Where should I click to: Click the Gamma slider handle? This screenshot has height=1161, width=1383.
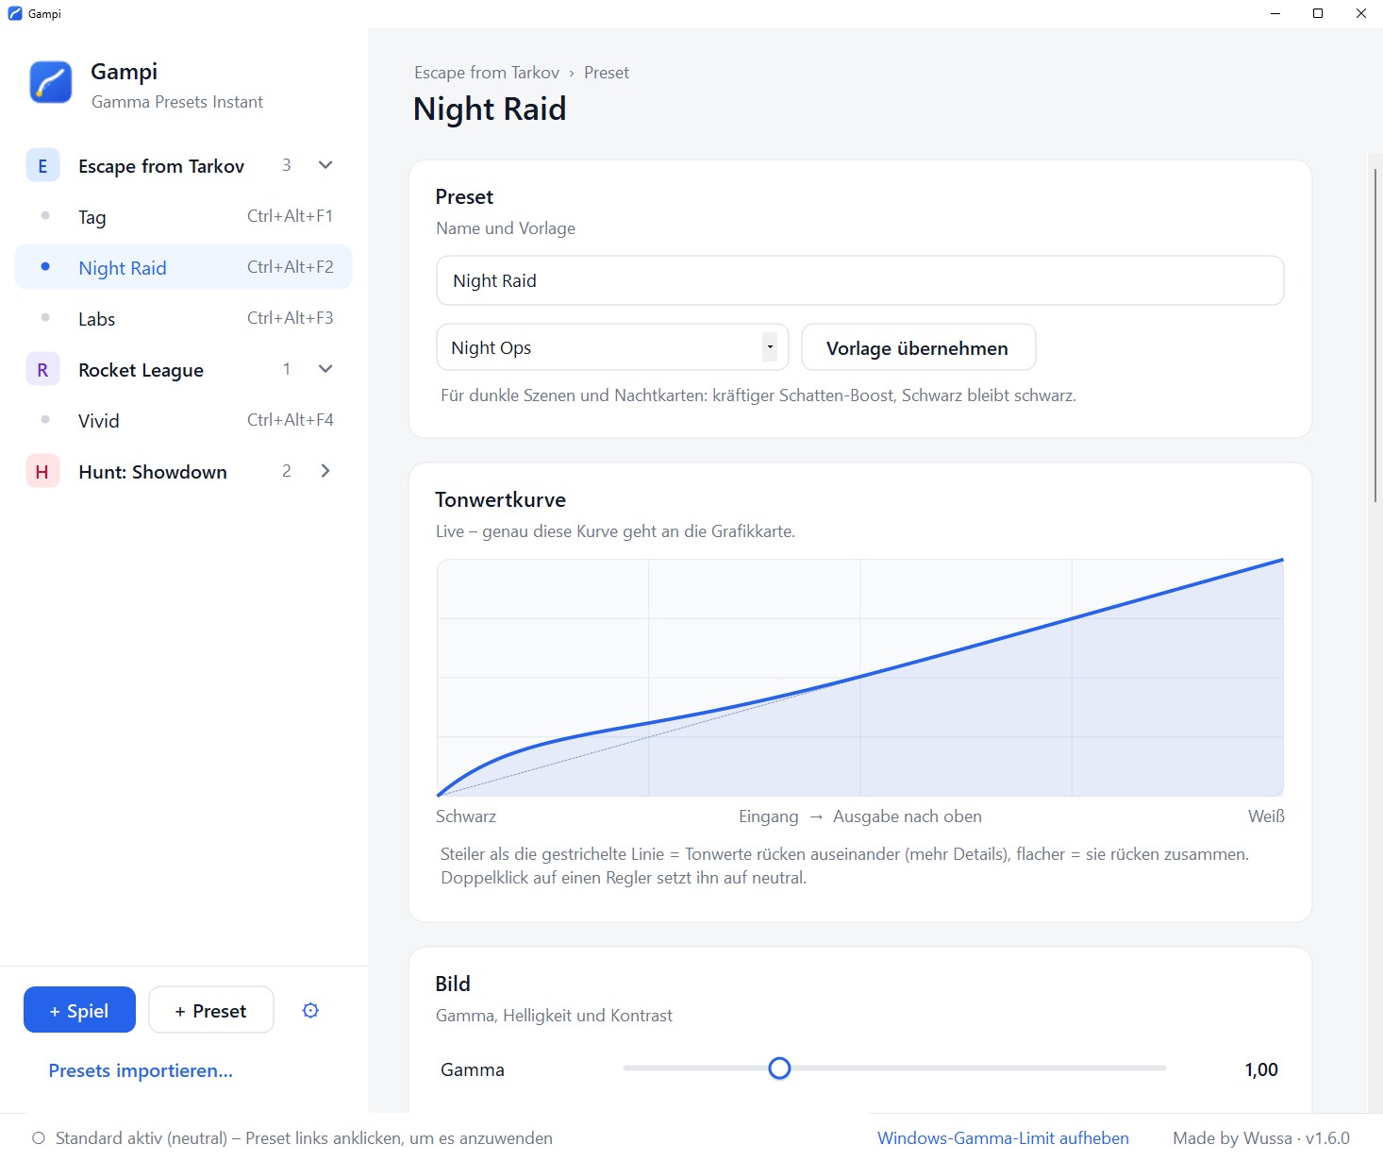[x=779, y=1068]
